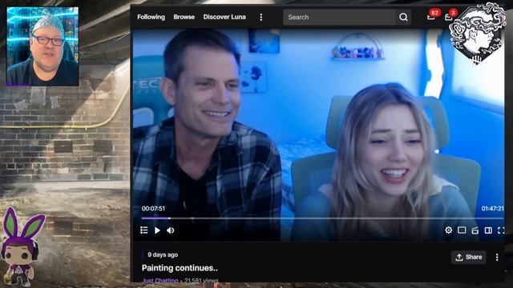Click the magnifying glass search button
Image resolution: width=513 pixels, height=288 pixels.
point(403,18)
